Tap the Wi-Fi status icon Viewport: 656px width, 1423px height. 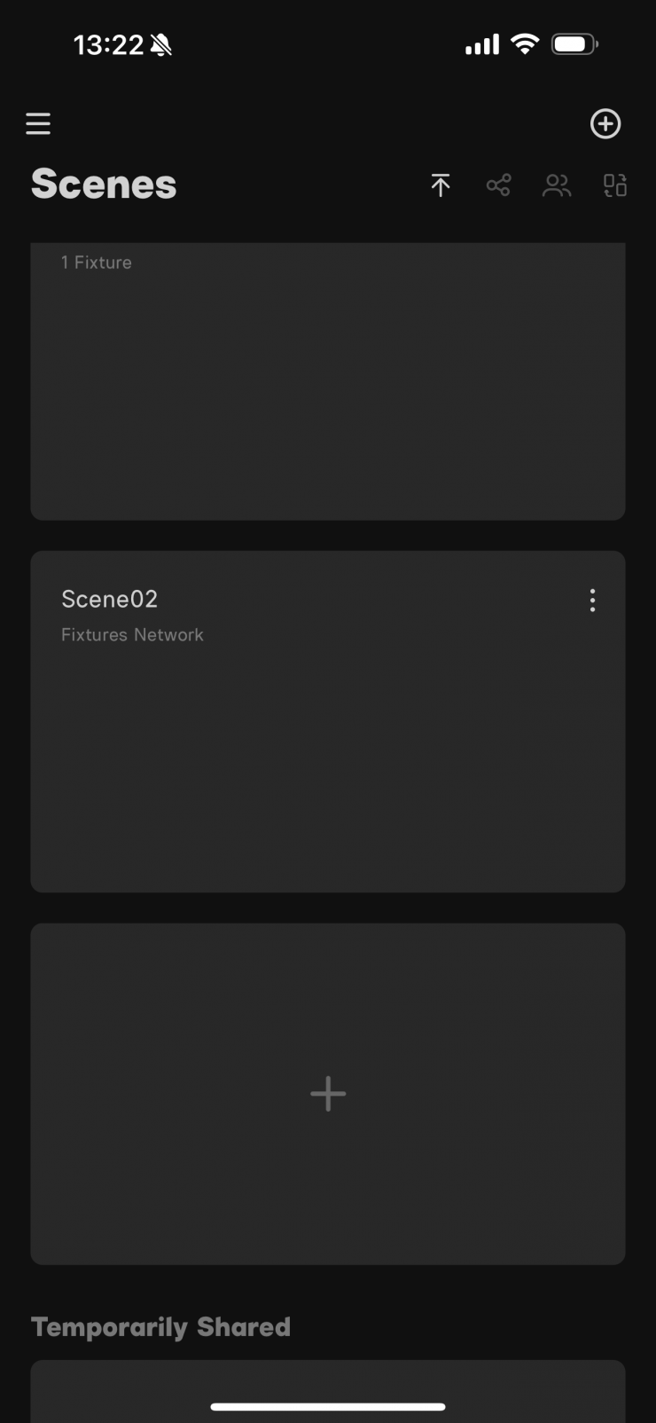pyautogui.click(x=525, y=44)
